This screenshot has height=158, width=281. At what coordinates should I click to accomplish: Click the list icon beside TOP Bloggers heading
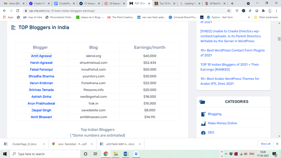click(x=13, y=27)
